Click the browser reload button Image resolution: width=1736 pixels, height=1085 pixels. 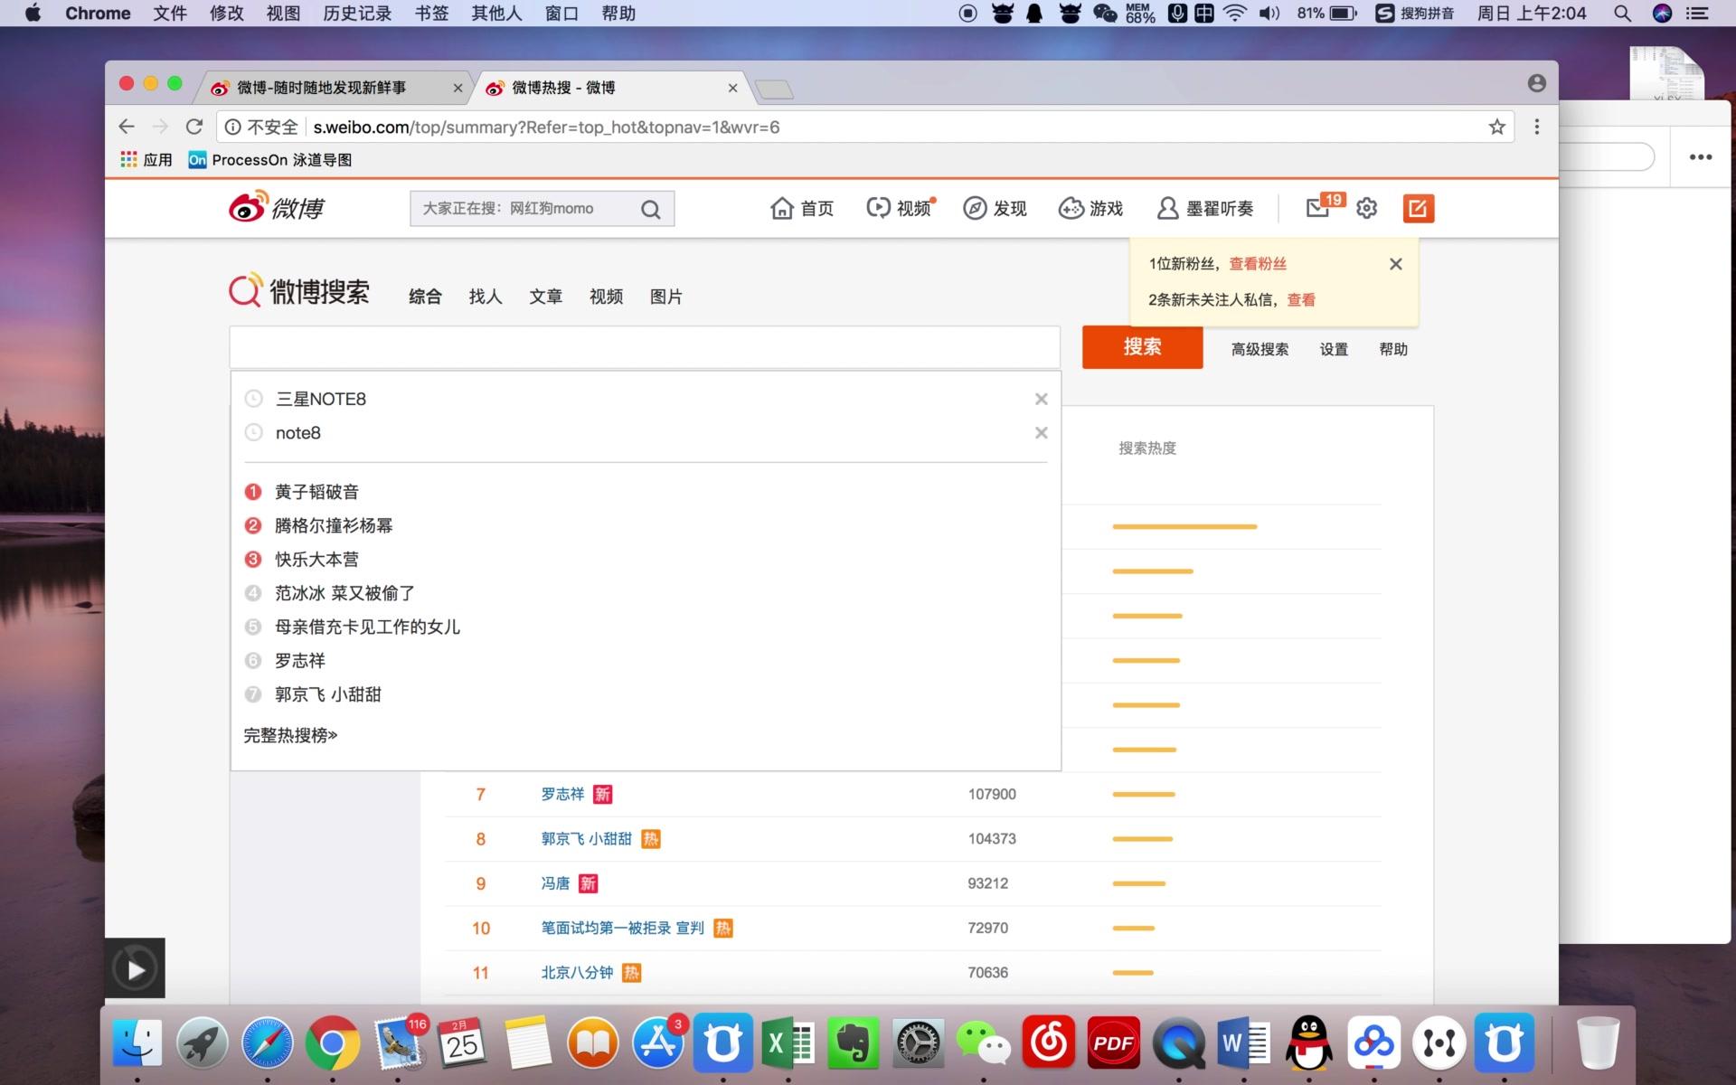click(x=193, y=127)
